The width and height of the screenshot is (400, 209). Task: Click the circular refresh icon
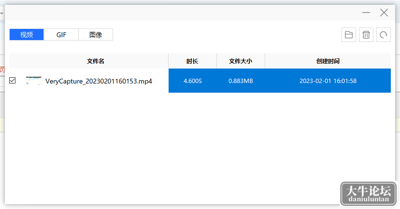pyautogui.click(x=384, y=35)
